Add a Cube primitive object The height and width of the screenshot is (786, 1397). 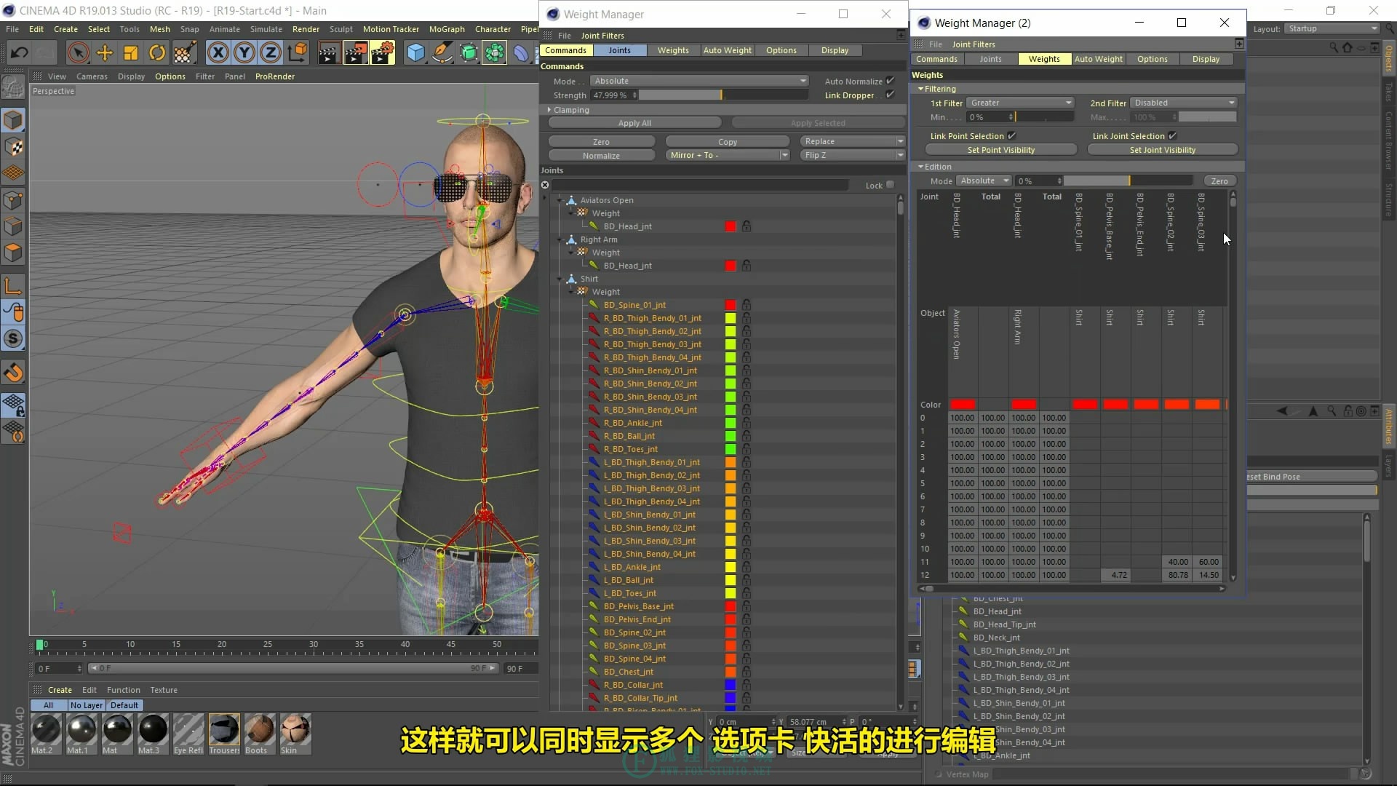tap(415, 52)
